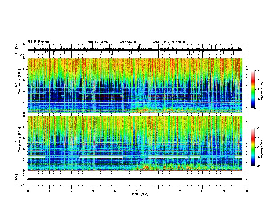Click the '4' kHz tick on ch.1 spectrogram
The width and height of the screenshot is (277, 214).
24,91
